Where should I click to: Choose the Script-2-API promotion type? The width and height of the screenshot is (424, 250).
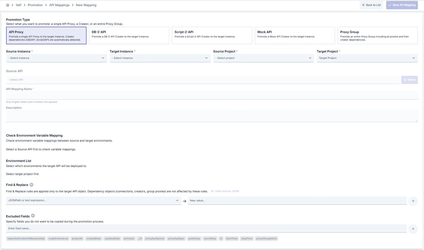tap(212, 35)
